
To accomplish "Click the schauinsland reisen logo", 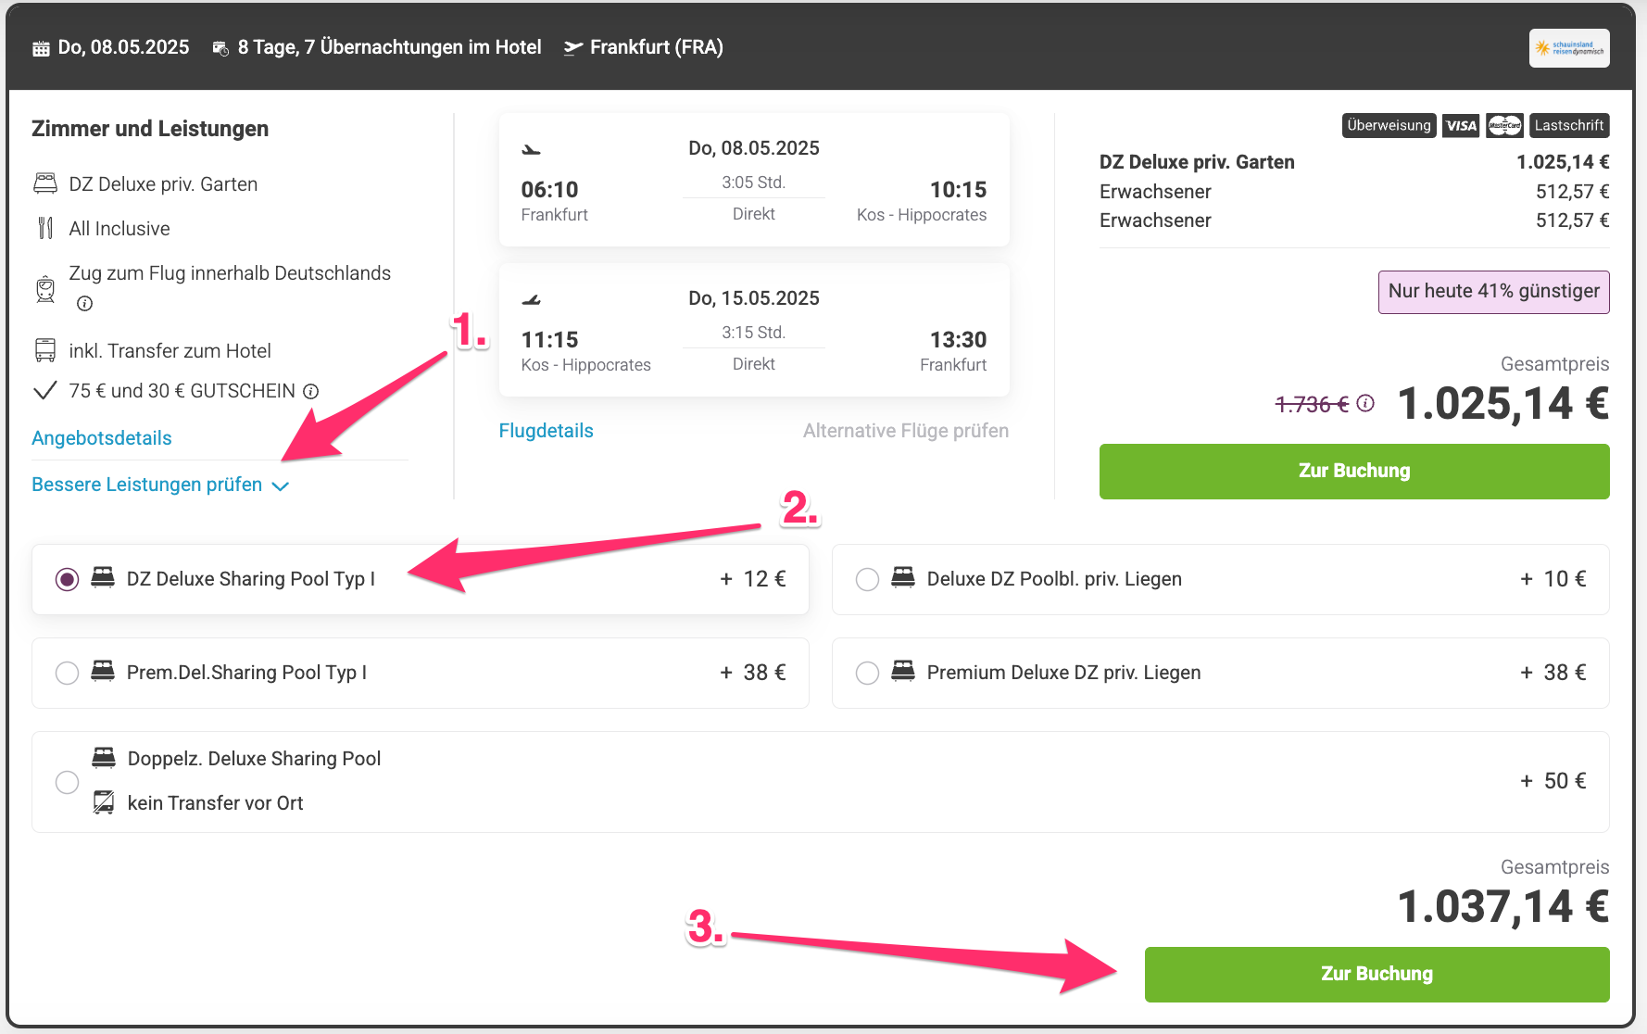I will point(1568,48).
